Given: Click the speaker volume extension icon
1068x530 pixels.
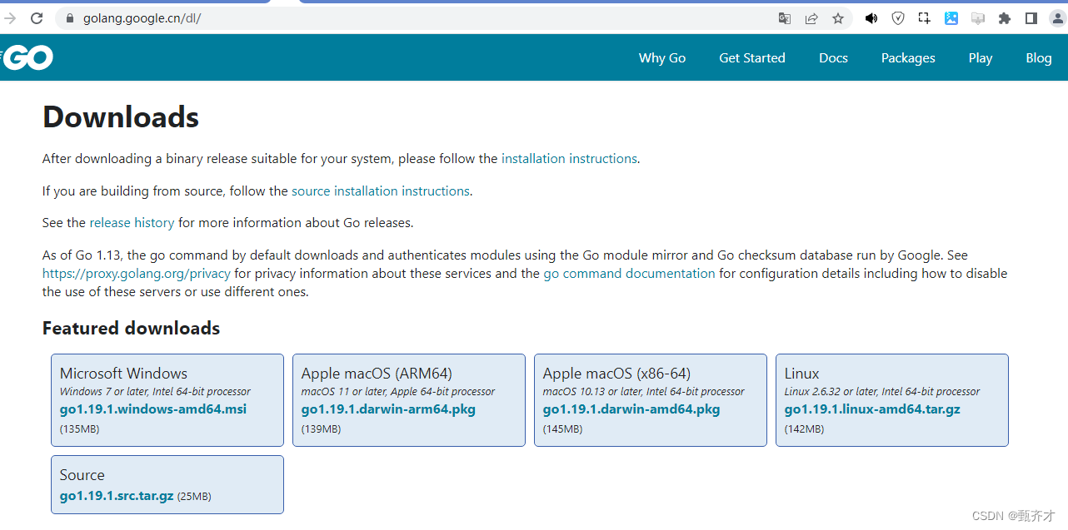Looking at the screenshot, I should coord(871,18).
